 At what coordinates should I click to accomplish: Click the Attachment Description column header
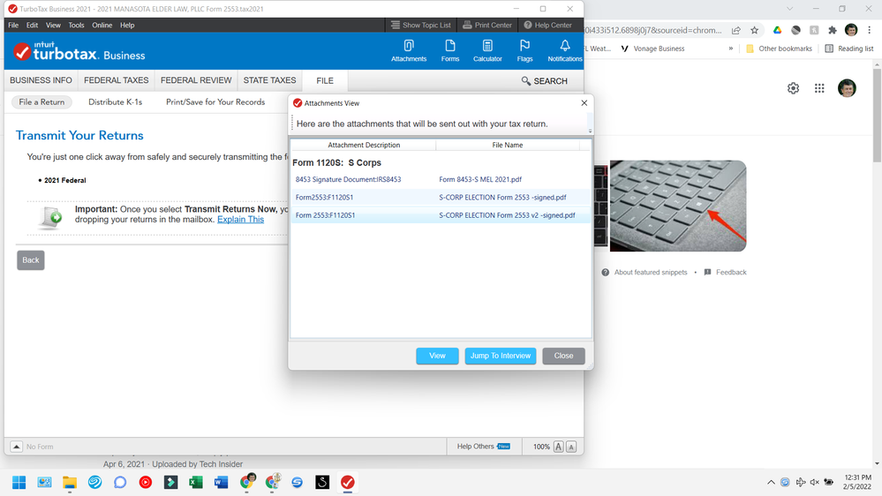[364, 145]
